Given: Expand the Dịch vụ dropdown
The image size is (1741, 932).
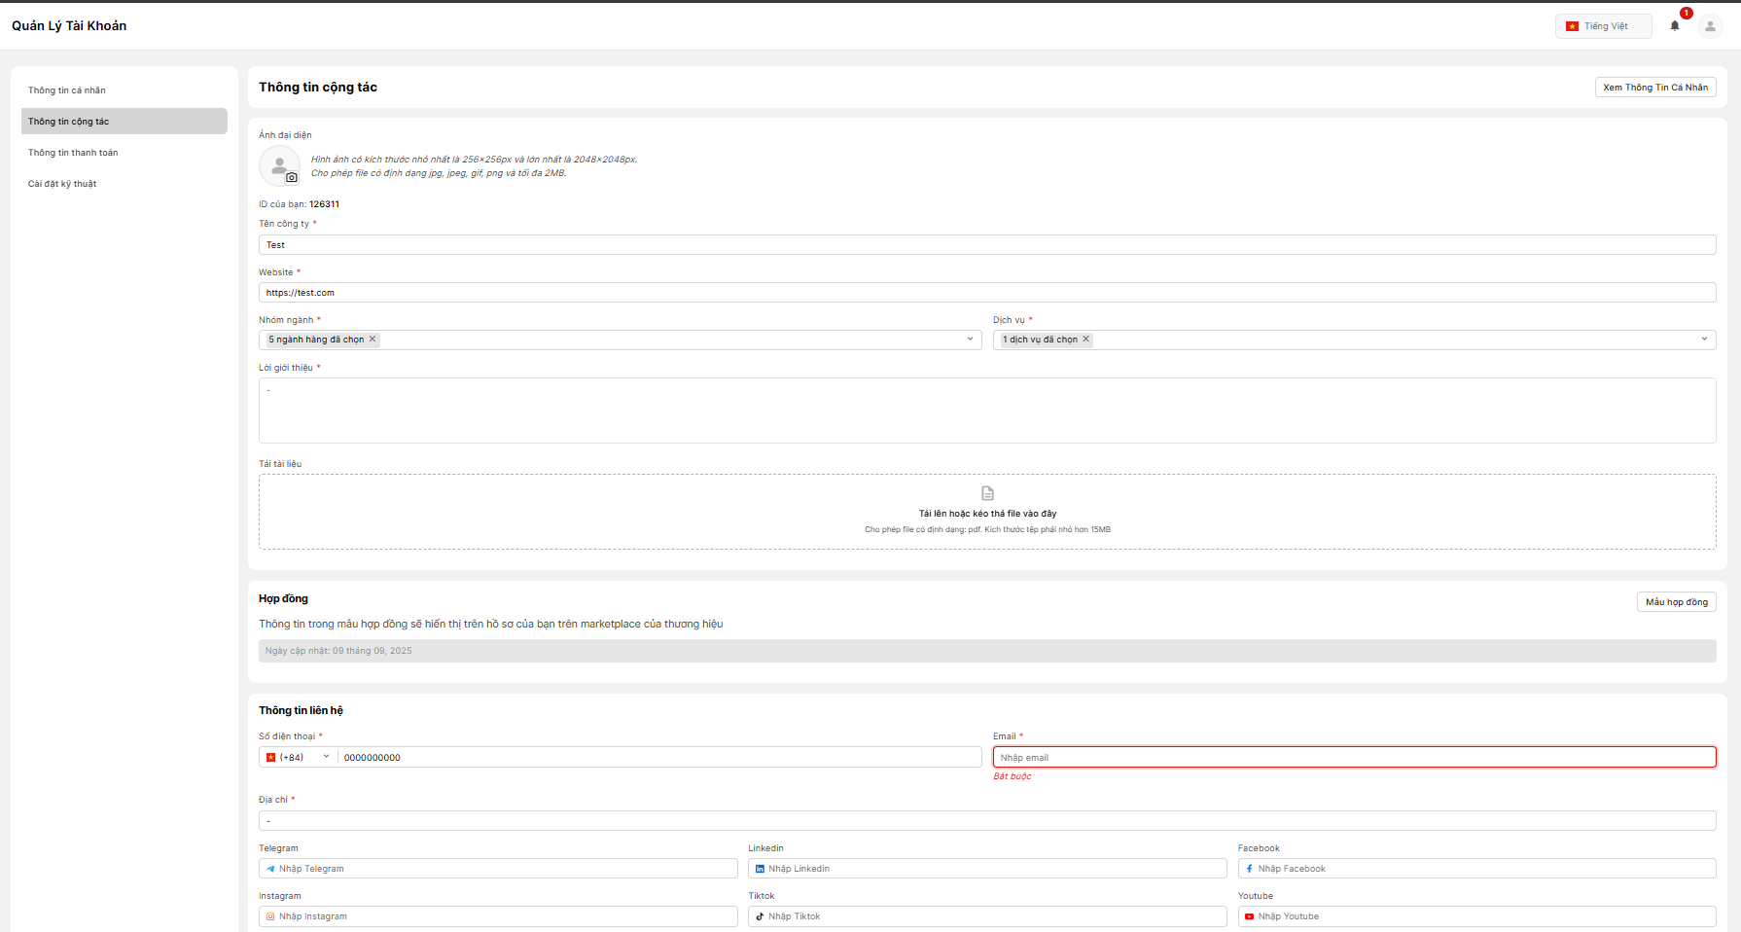Looking at the screenshot, I should tap(1704, 340).
